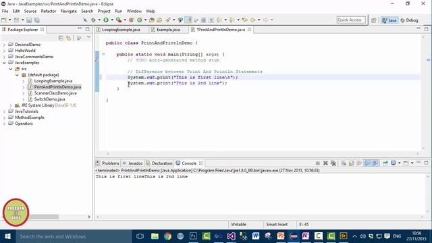Open File Explorer from taskbar
The height and width of the screenshot is (243, 432).
(x=155, y=236)
